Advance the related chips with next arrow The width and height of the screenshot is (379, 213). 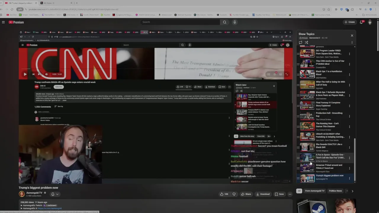pyautogui.click(x=352, y=191)
